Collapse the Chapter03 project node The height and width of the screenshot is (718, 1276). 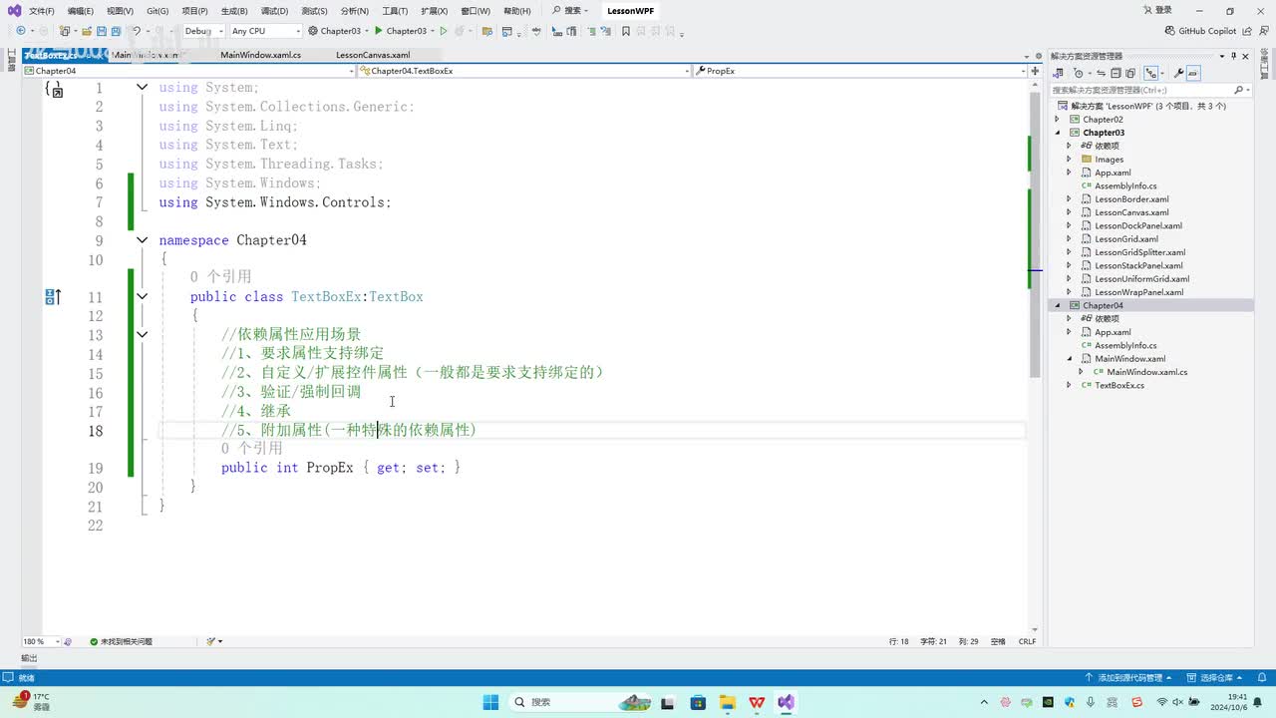[x=1059, y=133]
